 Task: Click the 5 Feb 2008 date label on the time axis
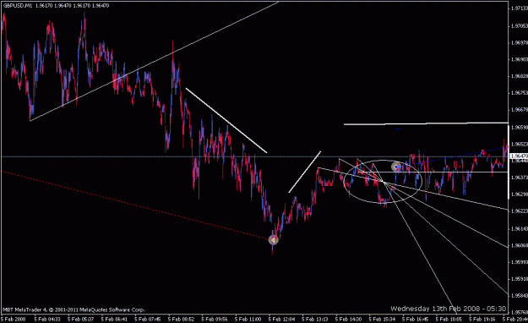[x=14, y=319]
